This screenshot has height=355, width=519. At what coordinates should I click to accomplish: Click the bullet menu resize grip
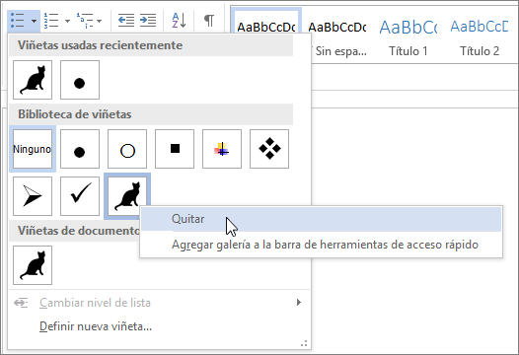click(304, 343)
